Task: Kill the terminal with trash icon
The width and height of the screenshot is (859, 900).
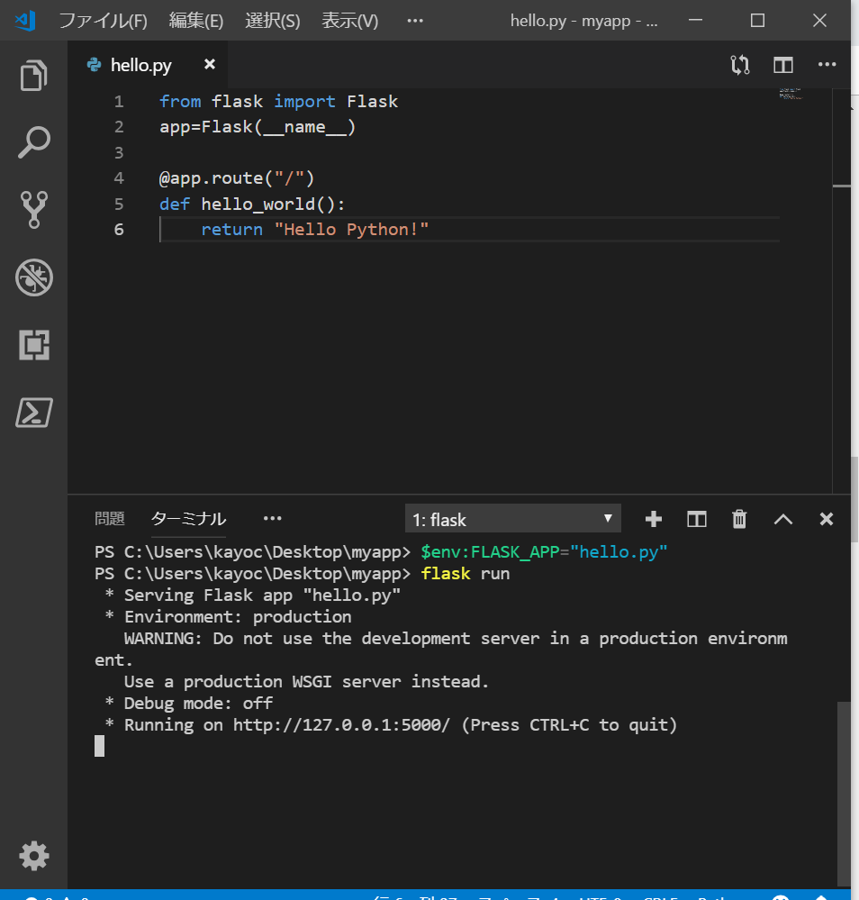Action: (x=739, y=519)
